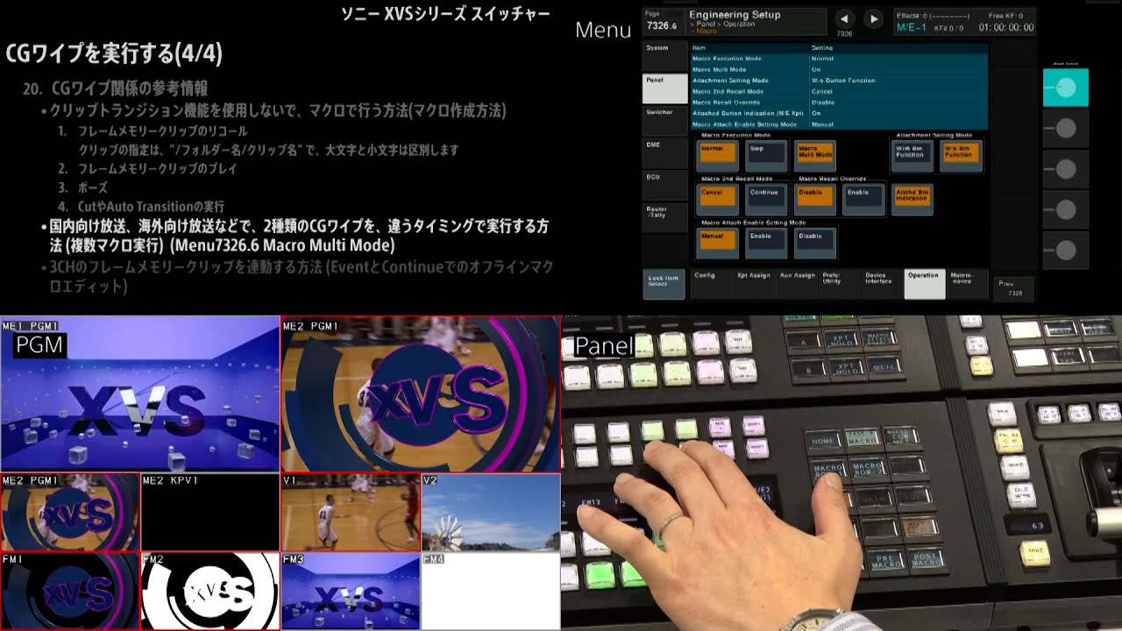Viewport: 1122px width, 631px height.
Task: Toggle the Macro Multi Mode button
Action: (815, 155)
